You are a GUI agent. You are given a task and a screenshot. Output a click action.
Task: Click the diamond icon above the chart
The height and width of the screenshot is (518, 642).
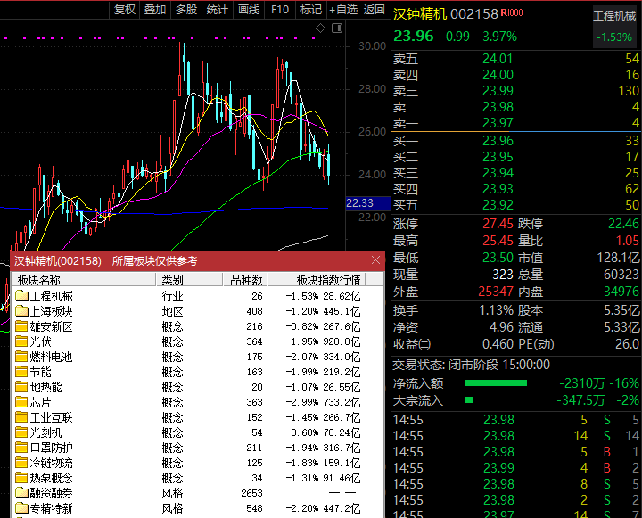(x=319, y=28)
